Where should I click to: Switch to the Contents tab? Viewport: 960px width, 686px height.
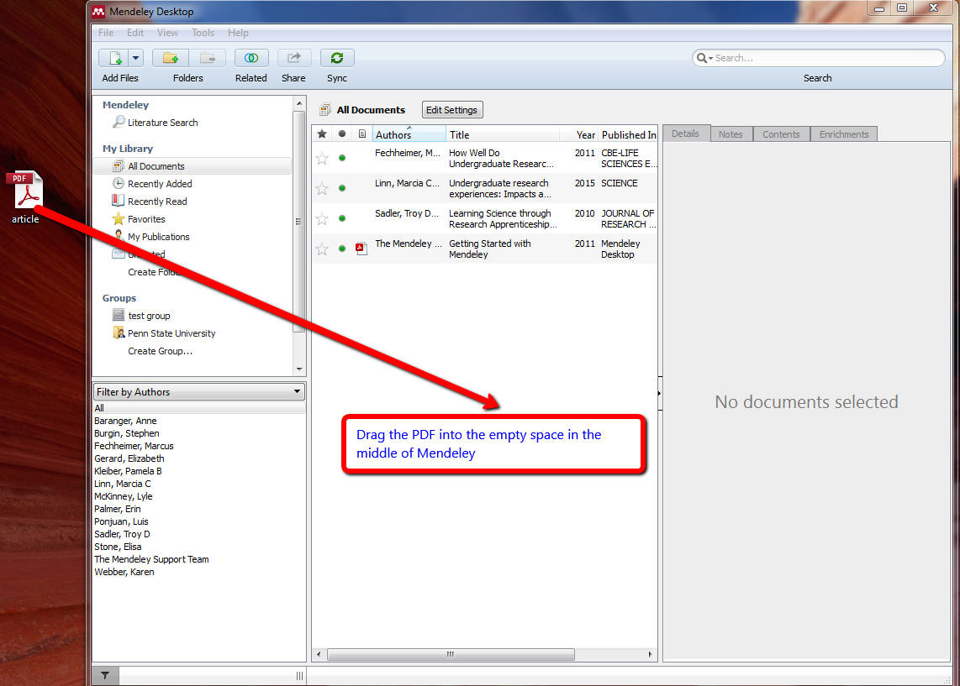781,134
